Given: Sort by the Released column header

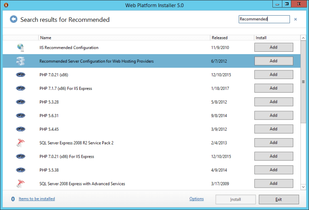Looking at the screenshot, I should click(232, 38).
